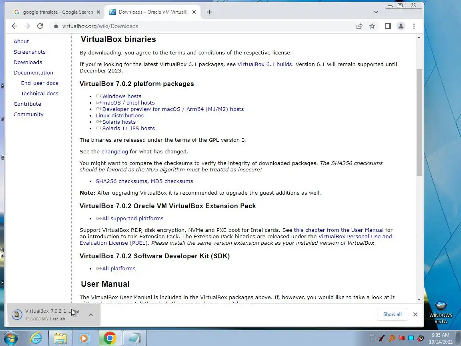Open Windows Explorer folder from the taskbar
This screenshot has width=461, height=346.
coord(60,338)
